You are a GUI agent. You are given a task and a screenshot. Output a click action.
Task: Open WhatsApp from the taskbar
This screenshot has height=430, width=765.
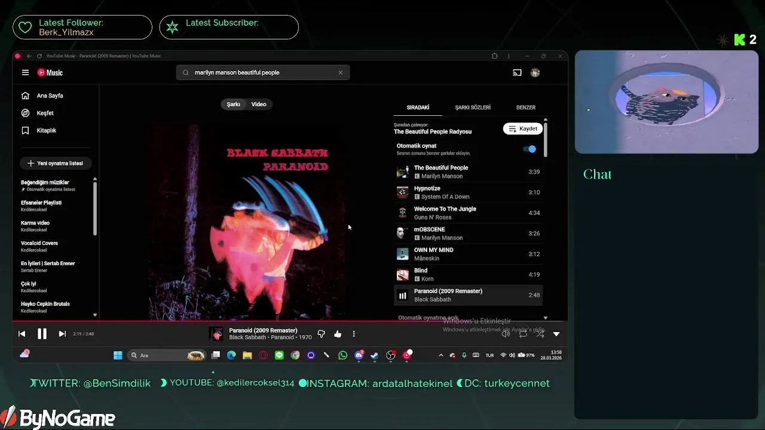(342, 355)
